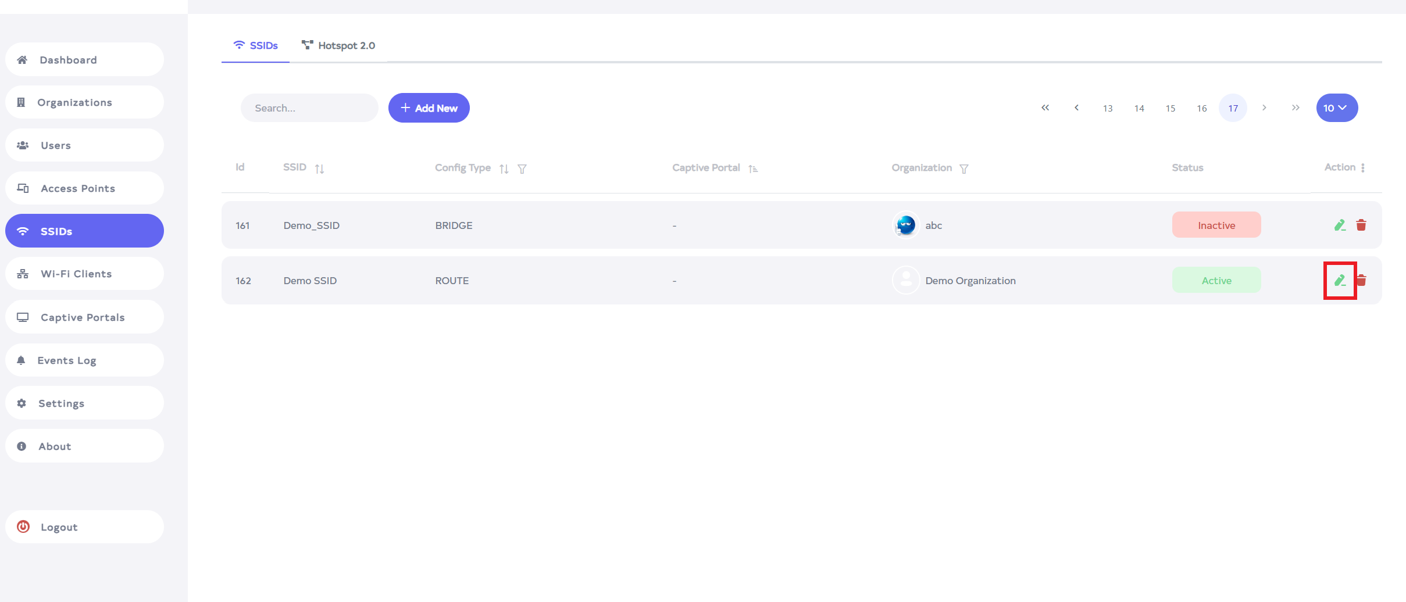1406x602 pixels.
Task: Open Config Type filter funnel icon
Action: (x=522, y=169)
